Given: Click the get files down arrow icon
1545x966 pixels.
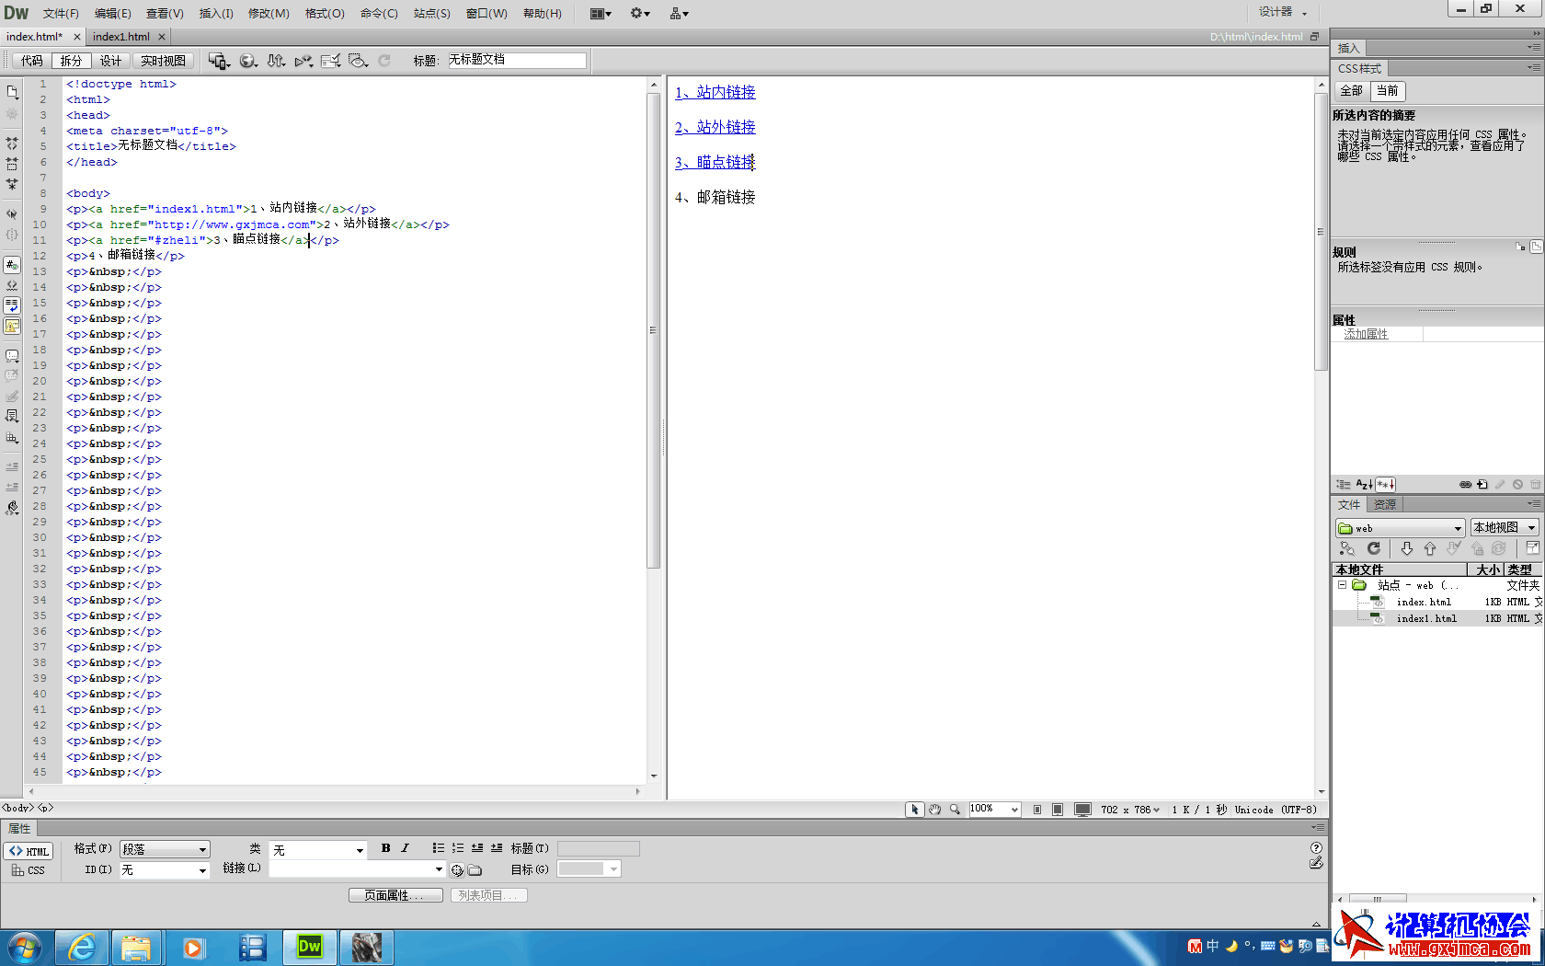Looking at the screenshot, I should click(x=1406, y=548).
